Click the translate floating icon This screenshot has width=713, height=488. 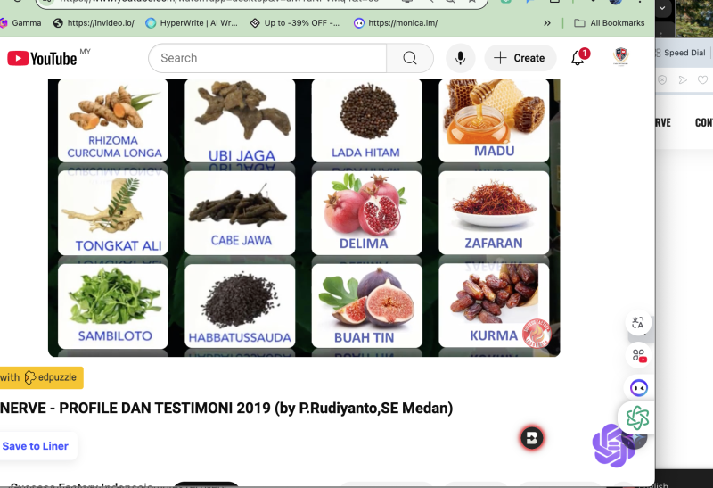(x=638, y=323)
